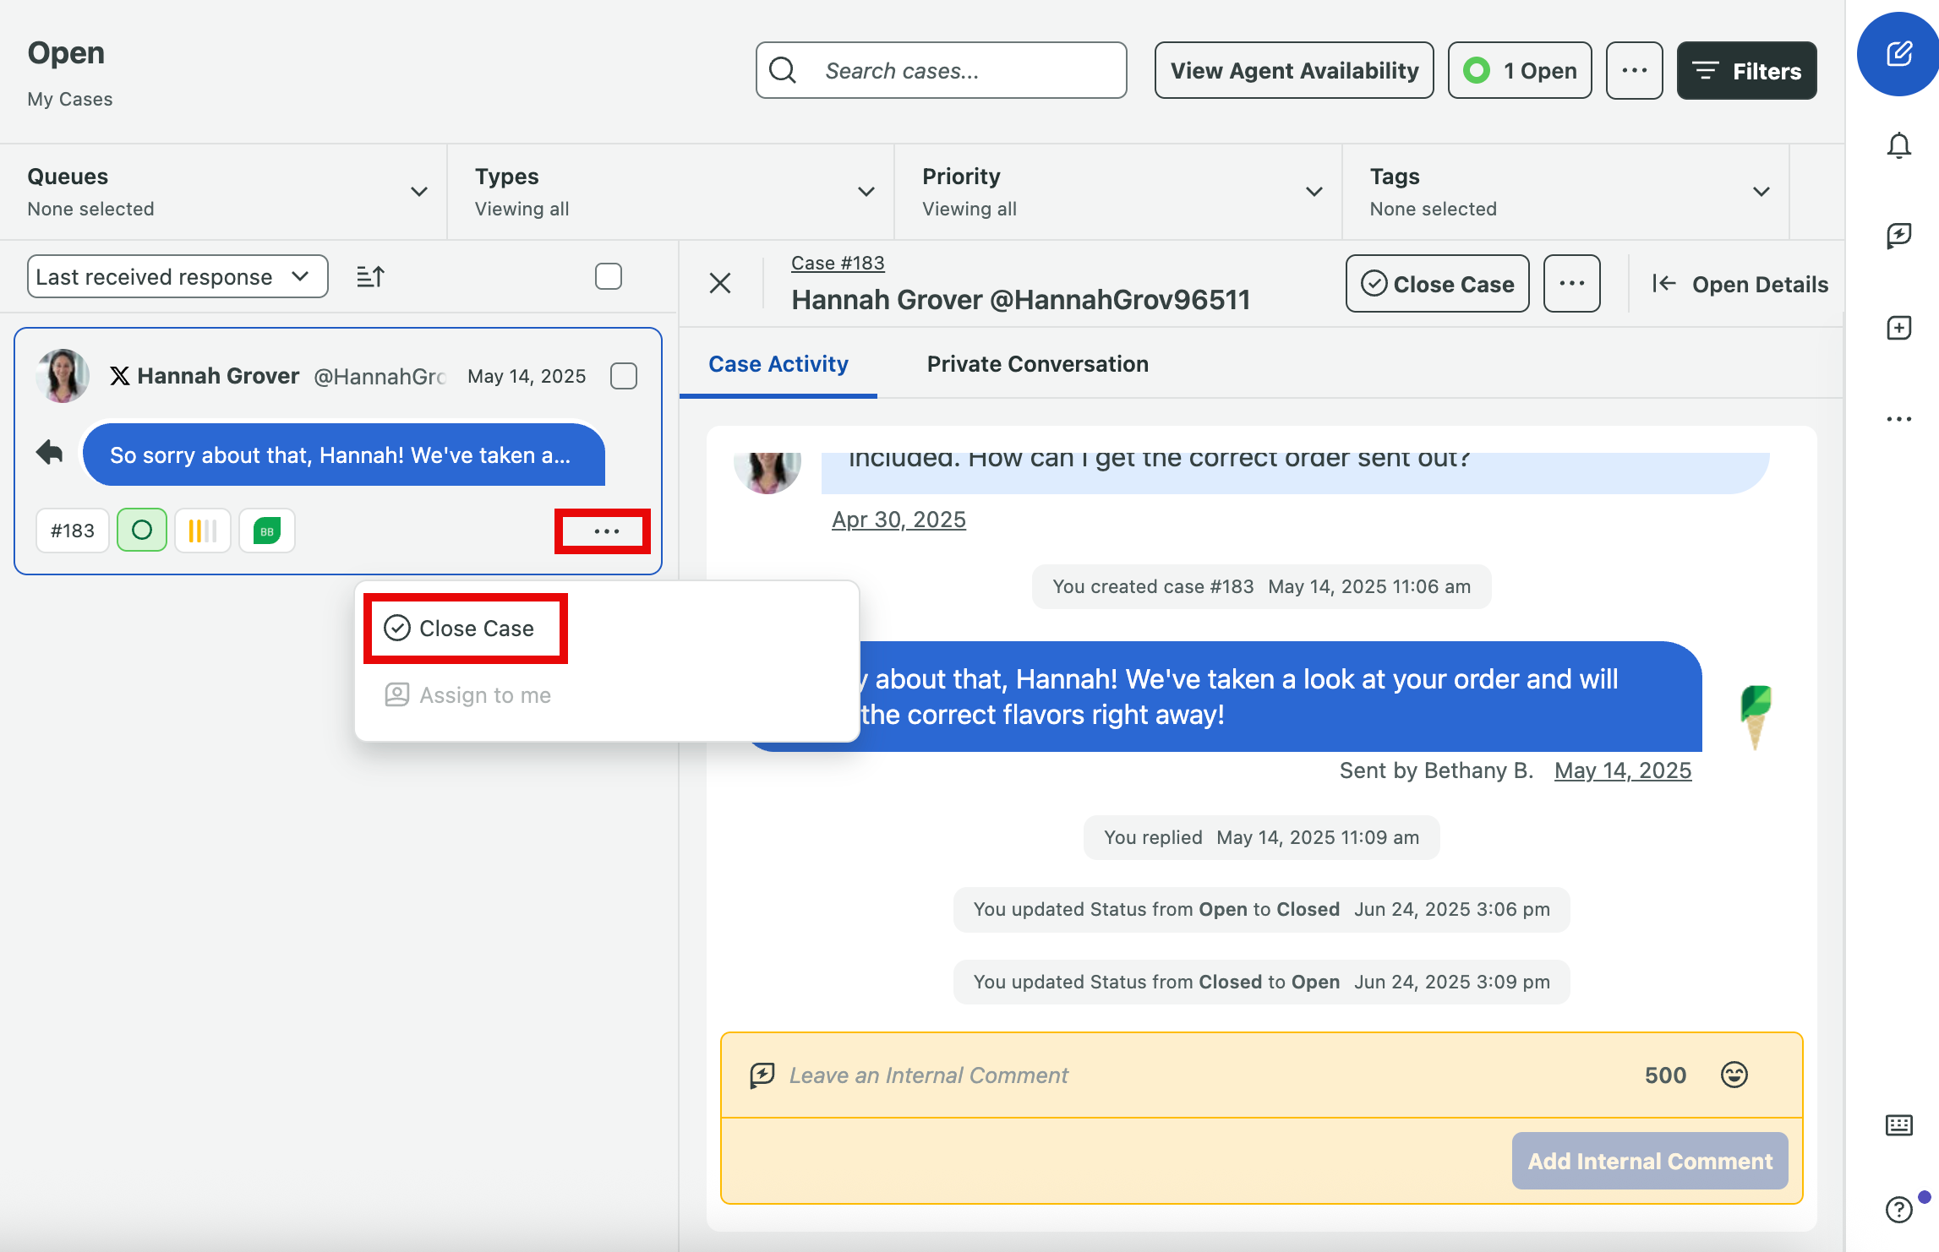The height and width of the screenshot is (1252, 1939).
Task: Click the Filters button
Action: click(1746, 71)
